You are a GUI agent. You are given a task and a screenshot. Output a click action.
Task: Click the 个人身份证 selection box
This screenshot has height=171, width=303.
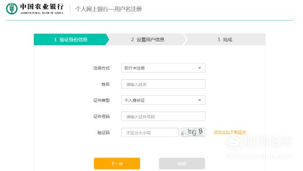[x=163, y=100]
